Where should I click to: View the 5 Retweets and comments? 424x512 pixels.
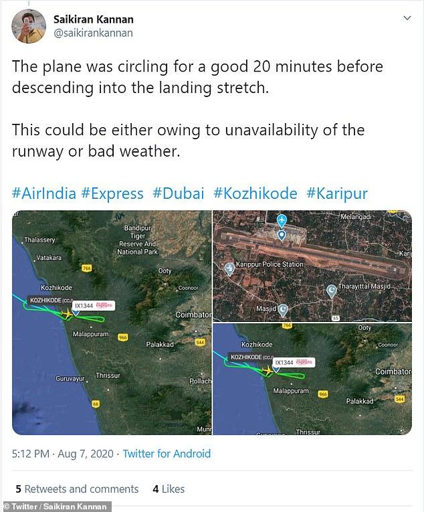coord(77,489)
